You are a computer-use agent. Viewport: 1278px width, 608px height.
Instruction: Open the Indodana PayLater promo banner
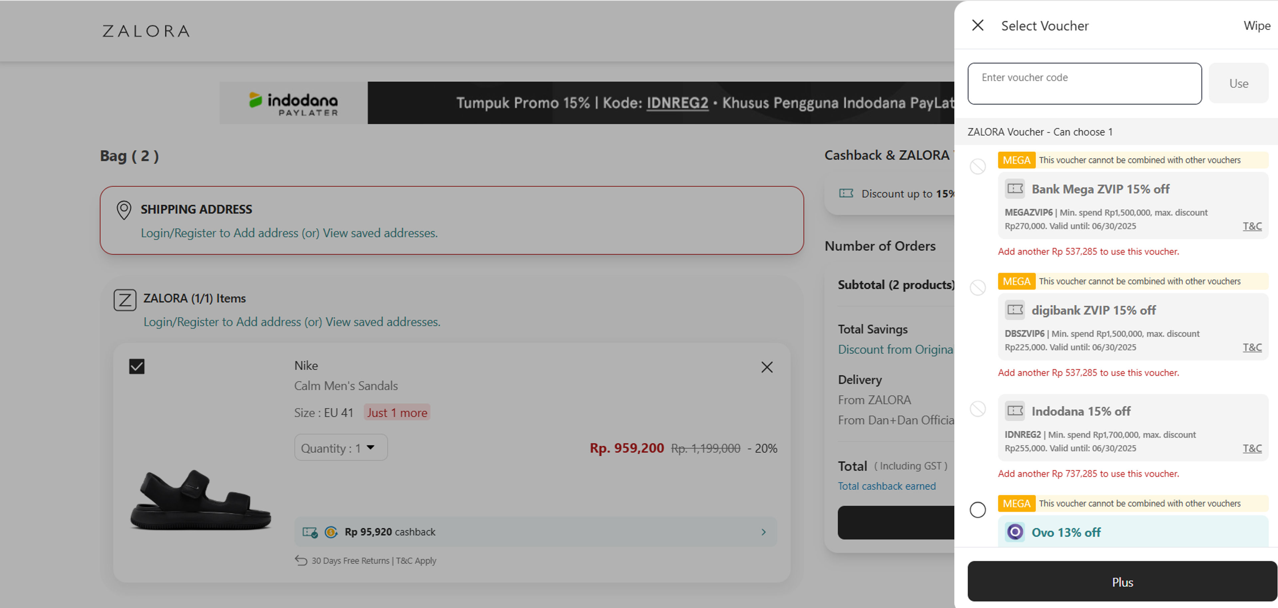click(x=587, y=102)
